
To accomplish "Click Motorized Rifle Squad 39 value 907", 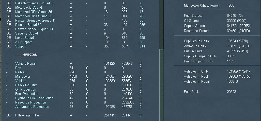I will click(125, 12).
